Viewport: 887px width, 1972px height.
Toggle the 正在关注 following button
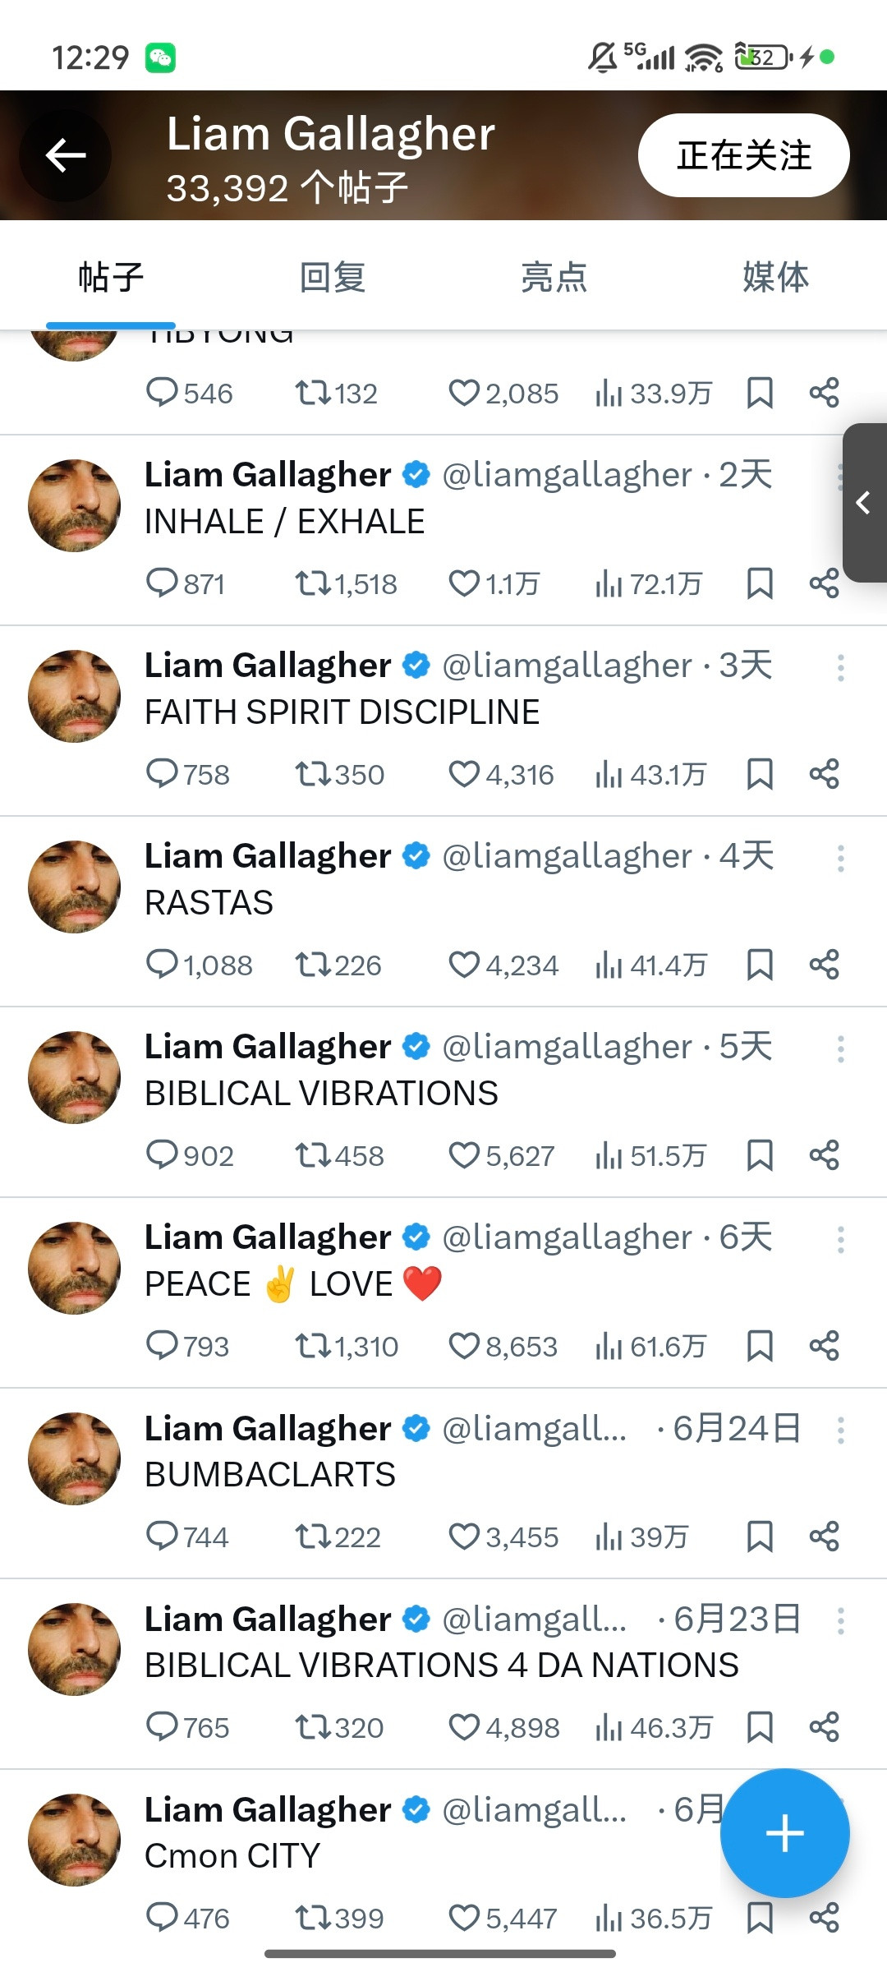pyautogui.click(x=744, y=155)
